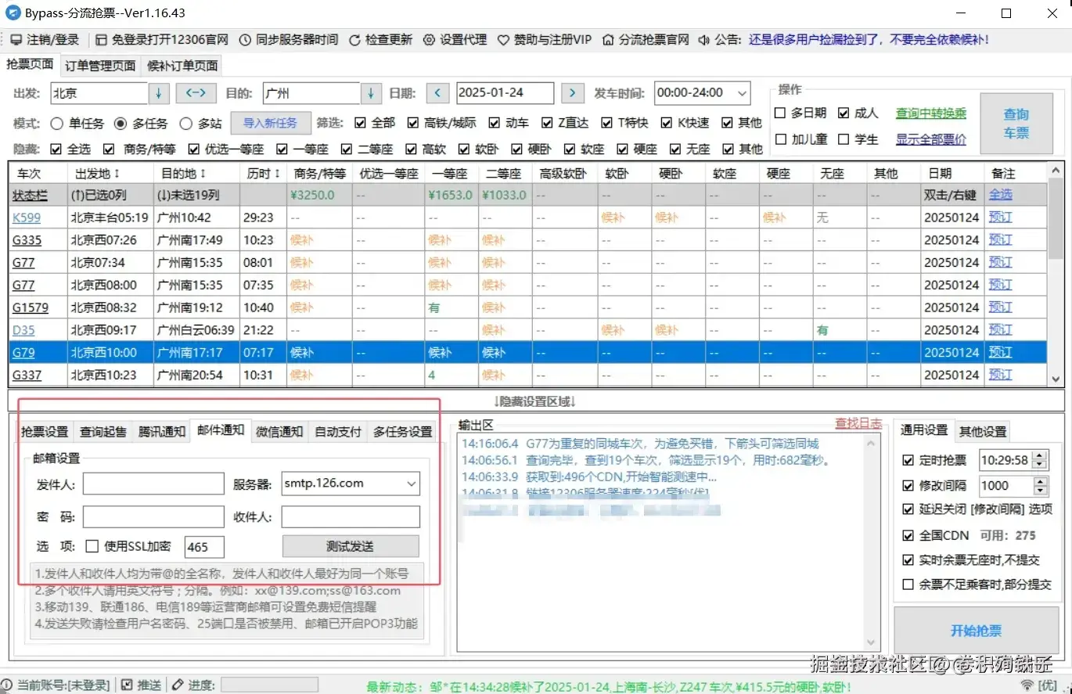
Task: Decrease the 修改间隔 value with down spinner
Action: [1039, 490]
